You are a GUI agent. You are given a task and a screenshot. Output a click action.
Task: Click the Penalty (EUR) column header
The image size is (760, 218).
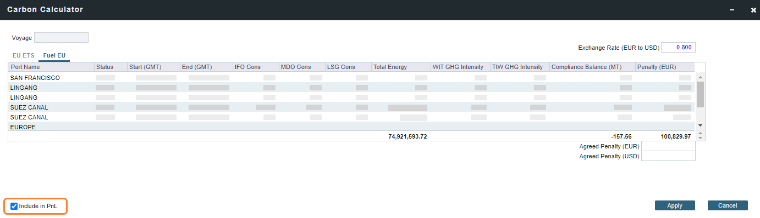pyautogui.click(x=665, y=67)
